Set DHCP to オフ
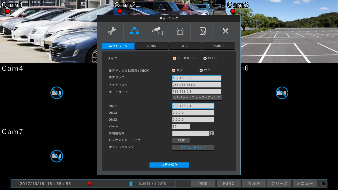 pos(174,70)
